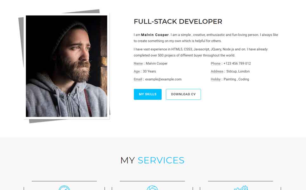Click the bold Malvin Cooper name in bio
The image size is (306, 190).
[x=155, y=35]
